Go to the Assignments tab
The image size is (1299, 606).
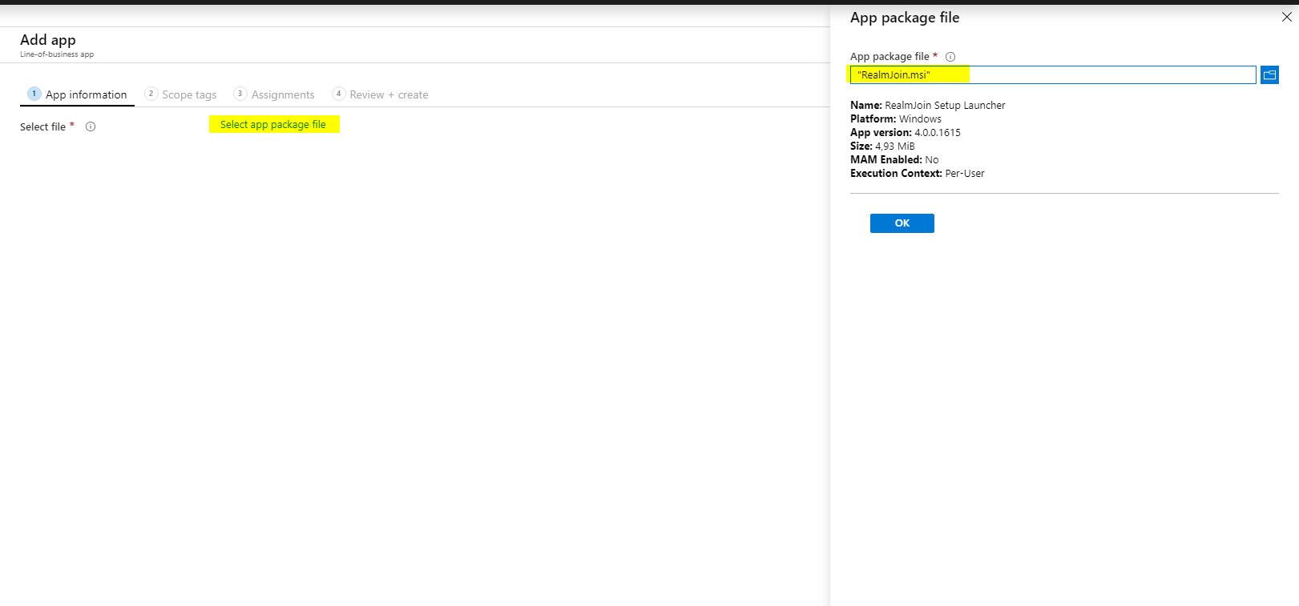[274, 94]
